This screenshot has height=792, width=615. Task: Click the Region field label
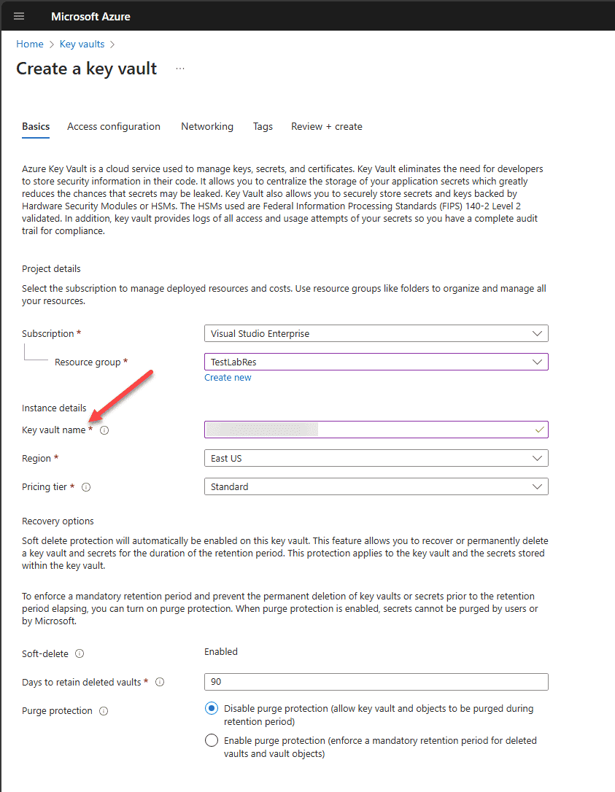point(36,458)
